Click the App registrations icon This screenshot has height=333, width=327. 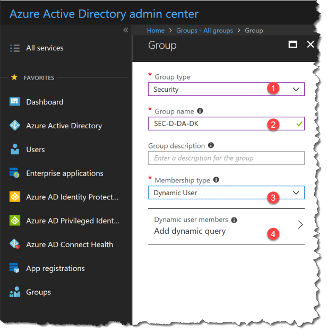15,268
